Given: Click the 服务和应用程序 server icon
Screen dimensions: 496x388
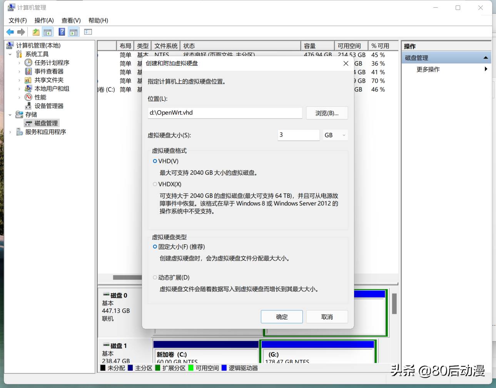Looking at the screenshot, I should click(x=19, y=132).
